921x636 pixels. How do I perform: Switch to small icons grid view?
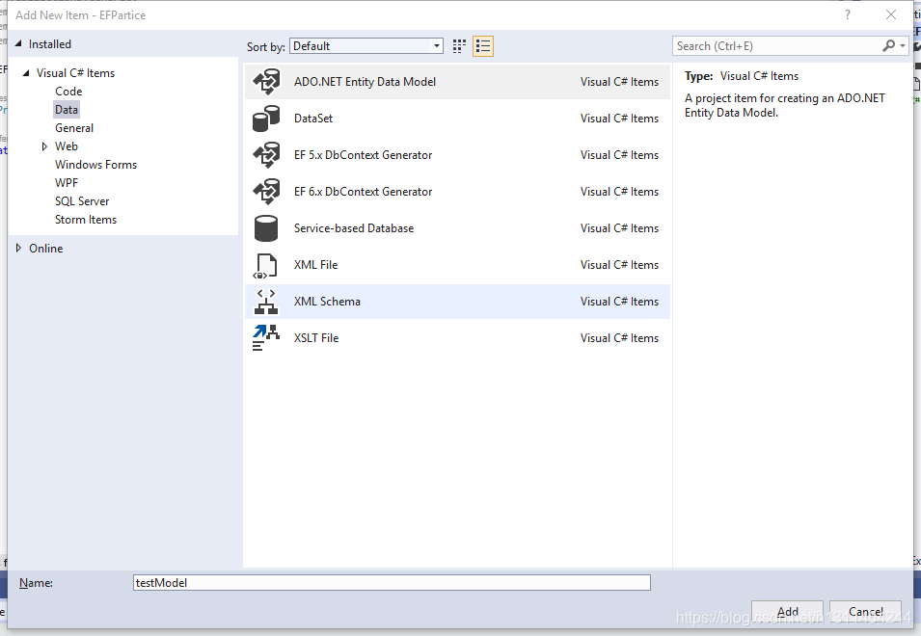(459, 46)
